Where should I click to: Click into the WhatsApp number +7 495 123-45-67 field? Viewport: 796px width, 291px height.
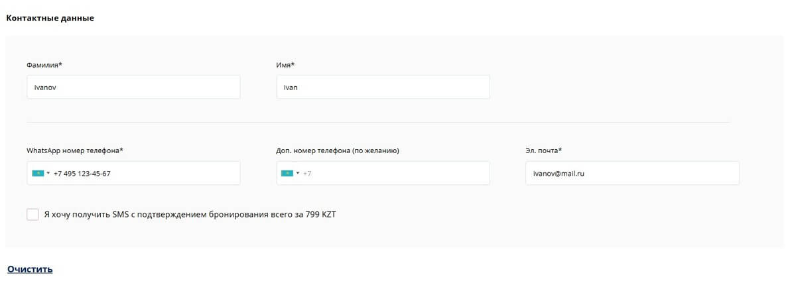133,173
